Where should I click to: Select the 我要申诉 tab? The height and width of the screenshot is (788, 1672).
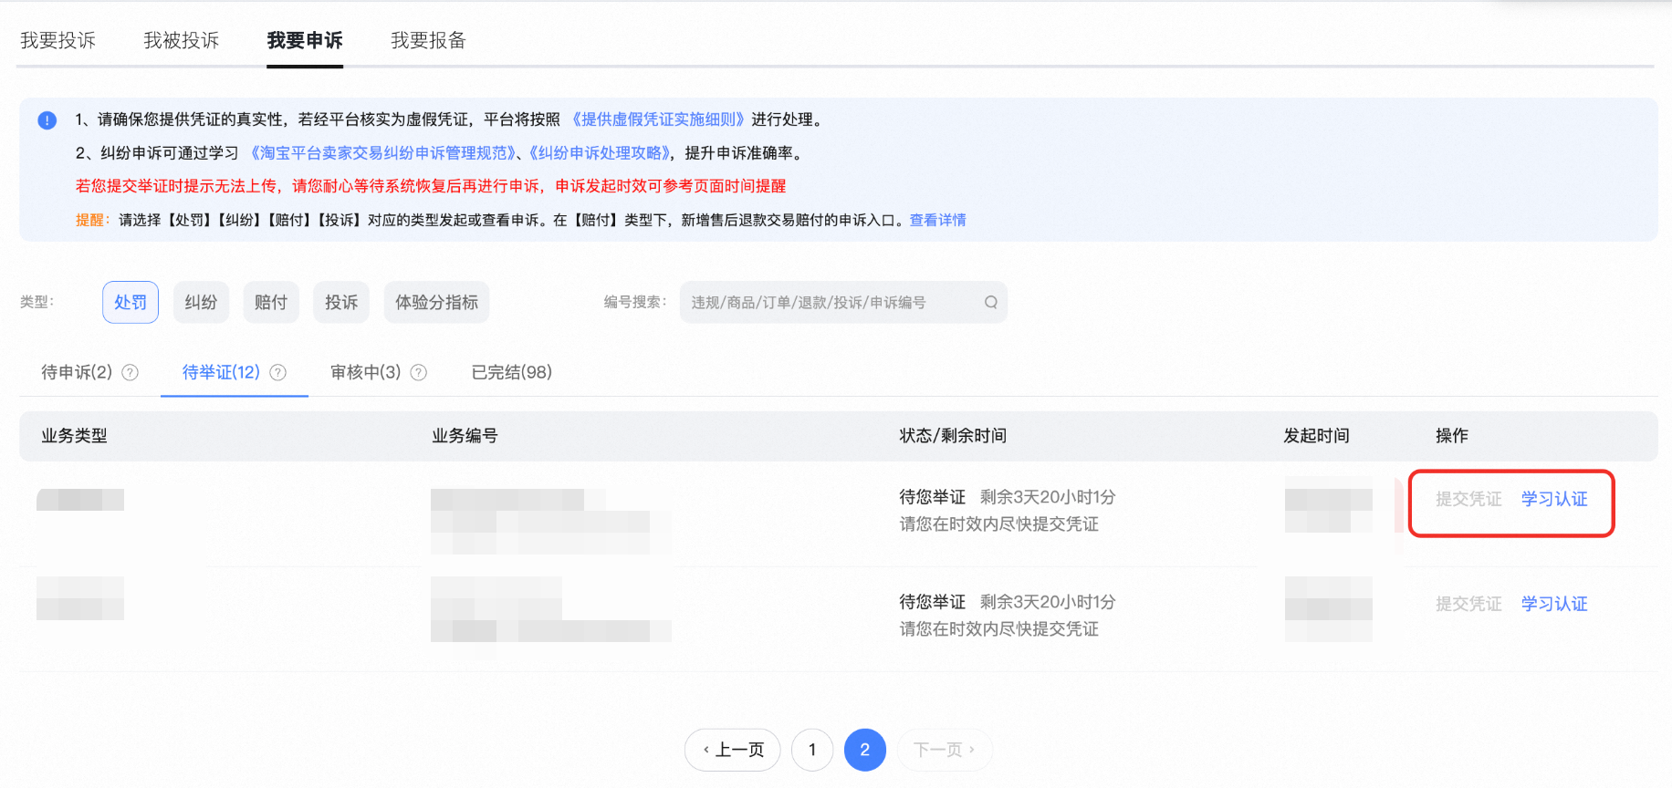pos(305,40)
